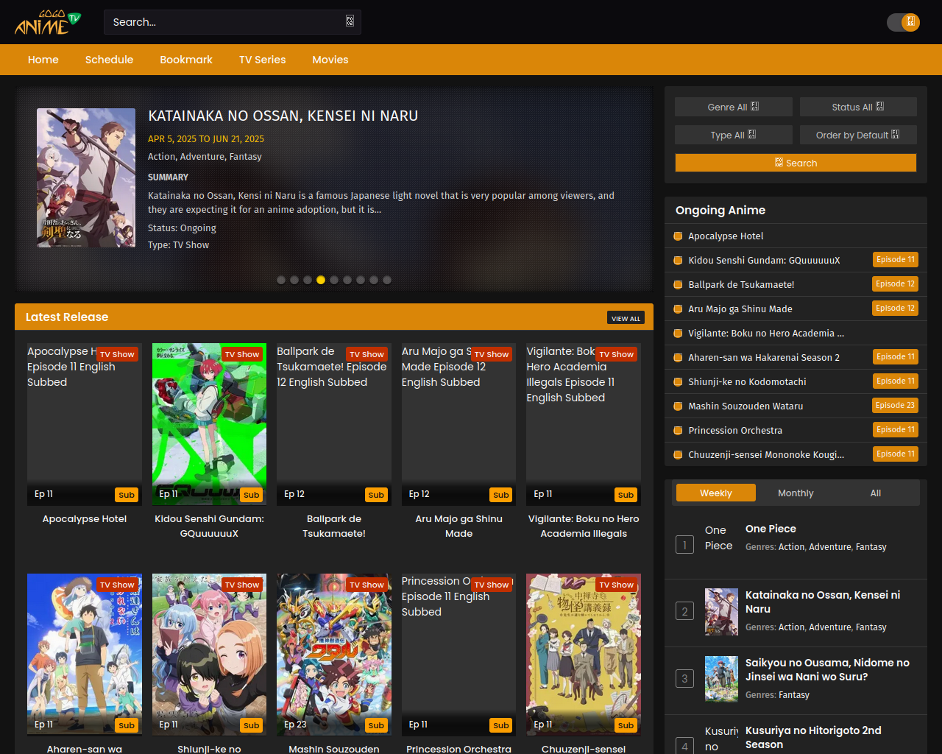This screenshot has width=942, height=754.
Task: Click rank 3 number box in ranking
Action: pyautogui.click(x=684, y=679)
